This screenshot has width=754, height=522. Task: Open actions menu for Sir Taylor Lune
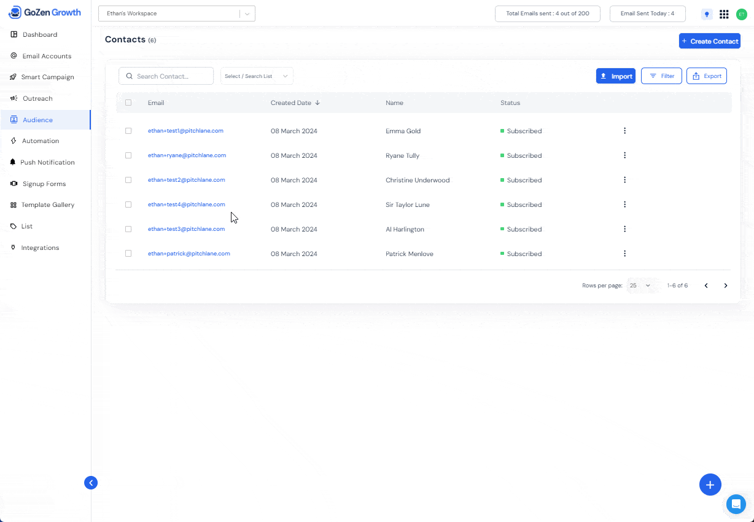pyautogui.click(x=624, y=205)
